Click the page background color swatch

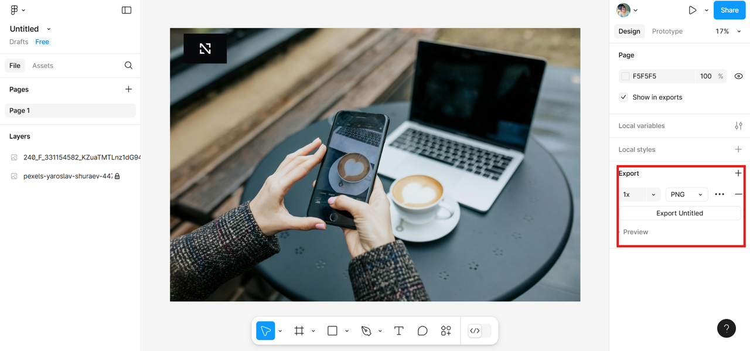pyautogui.click(x=625, y=76)
